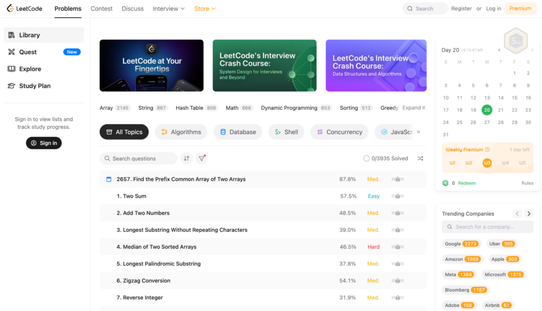
Task: Open problem 1. Two Sum
Action: pyautogui.click(x=131, y=196)
